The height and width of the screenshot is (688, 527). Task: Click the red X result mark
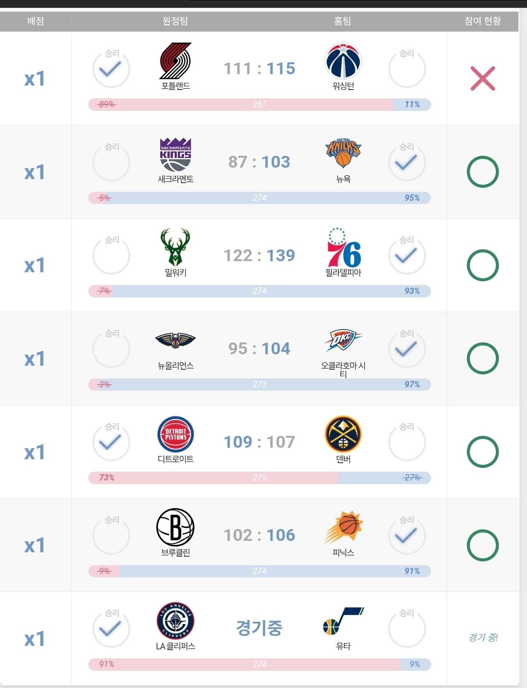point(482,79)
